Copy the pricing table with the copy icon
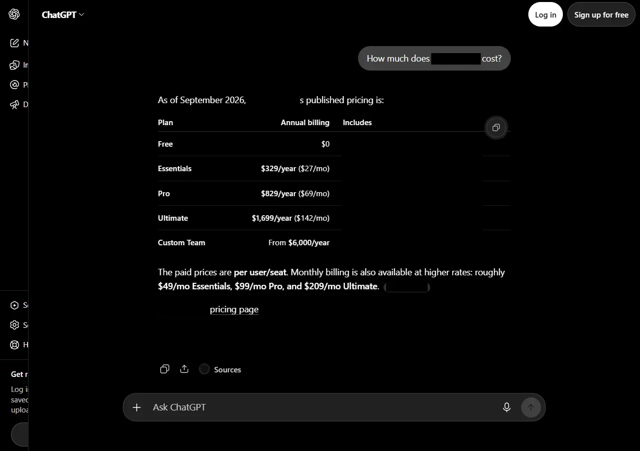The width and height of the screenshot is (640, 451). point(496,128)
